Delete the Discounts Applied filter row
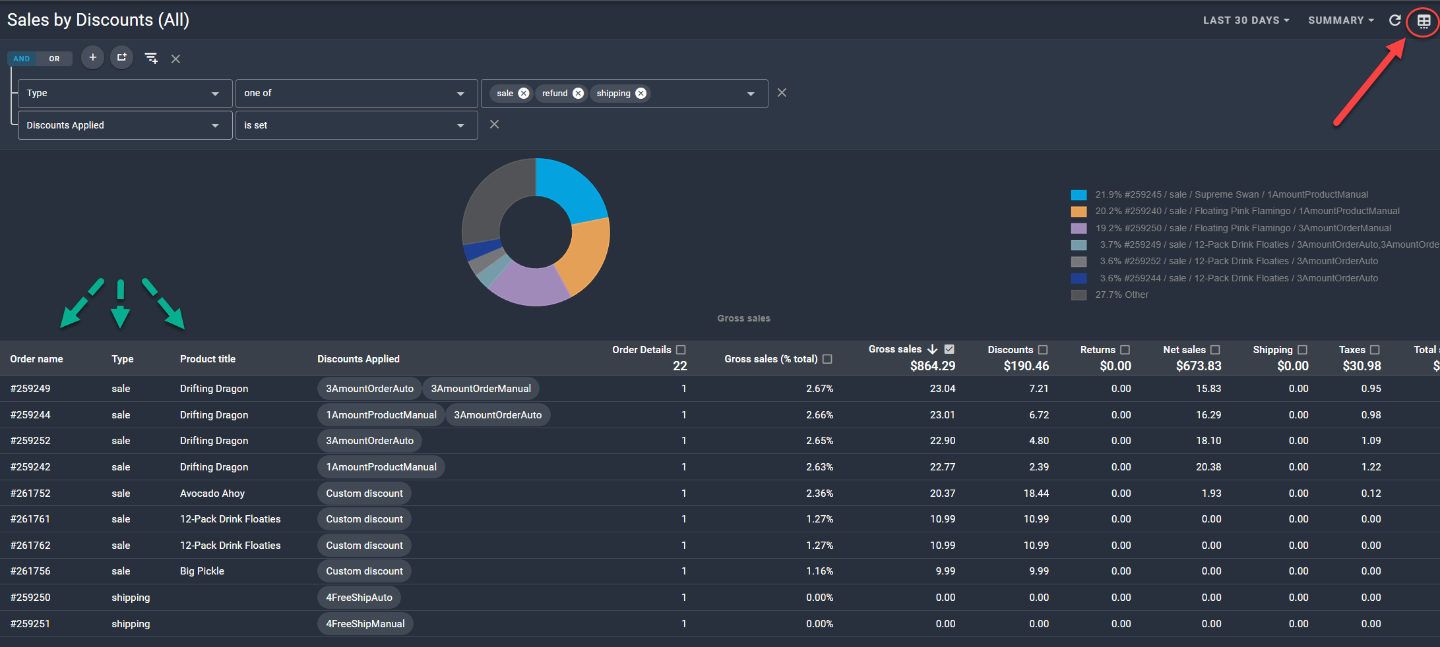This screenshot has height=647, width=1440. (x=494, y=125)
